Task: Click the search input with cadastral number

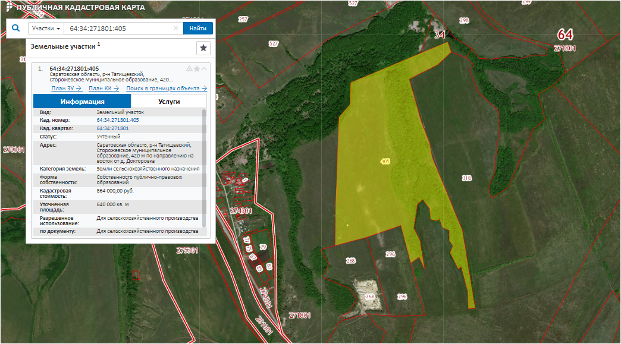Action: click(119, 29)
